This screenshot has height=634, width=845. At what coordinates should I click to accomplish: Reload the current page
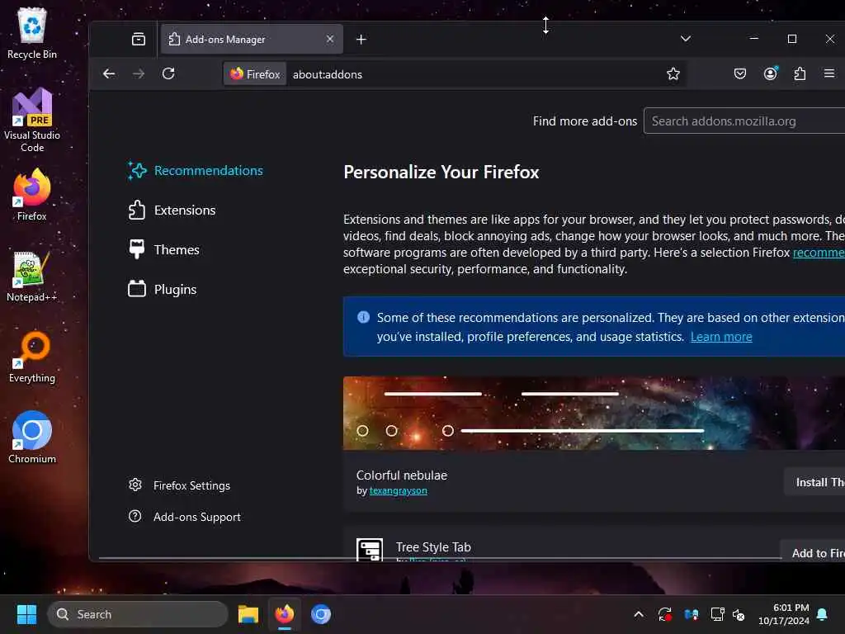[x=168, y=73]
